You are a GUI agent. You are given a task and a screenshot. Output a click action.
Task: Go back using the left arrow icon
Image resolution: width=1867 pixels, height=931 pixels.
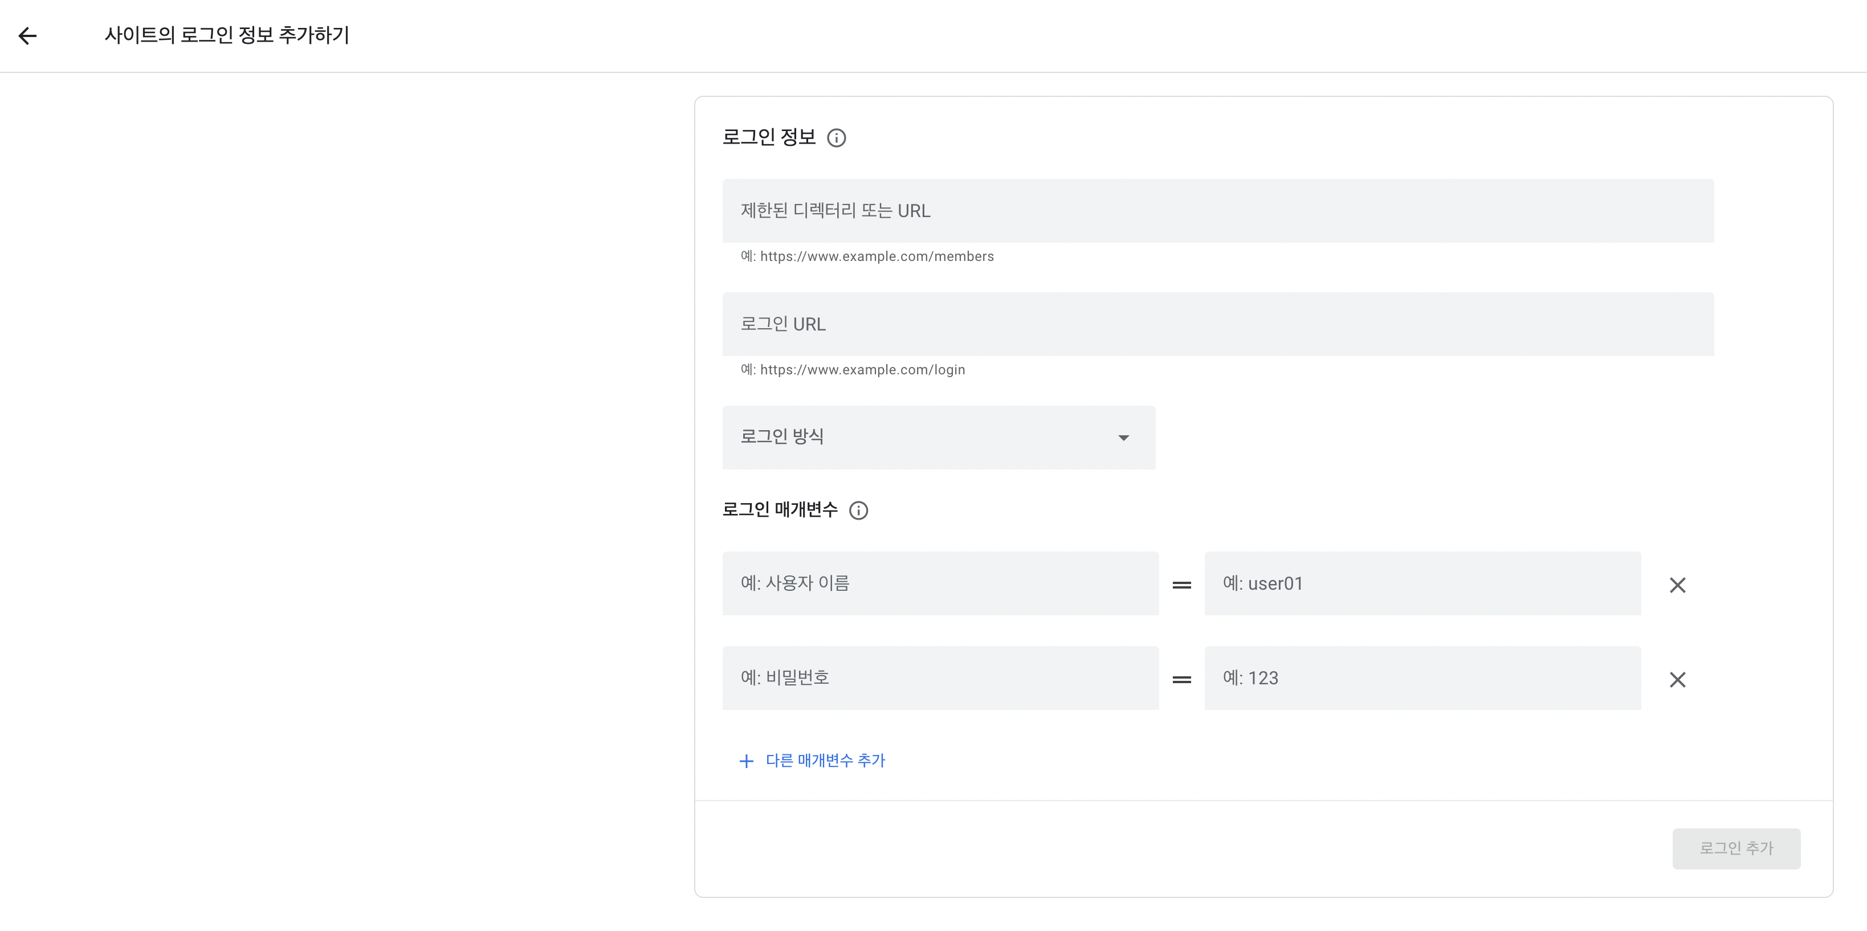[x=27, y=35]
